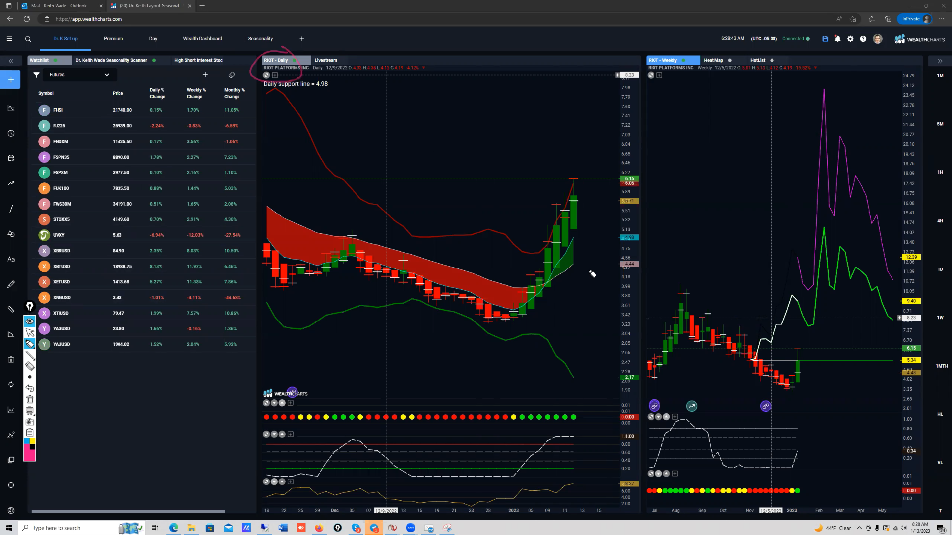Click watchlist horizontal scrollbar

coord(128,511)
